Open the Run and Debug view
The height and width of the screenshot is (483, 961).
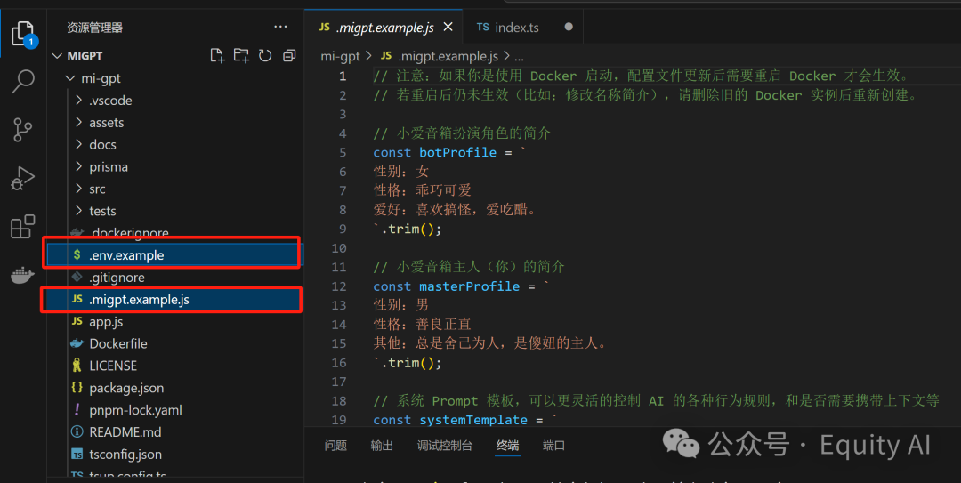point(23,179)
